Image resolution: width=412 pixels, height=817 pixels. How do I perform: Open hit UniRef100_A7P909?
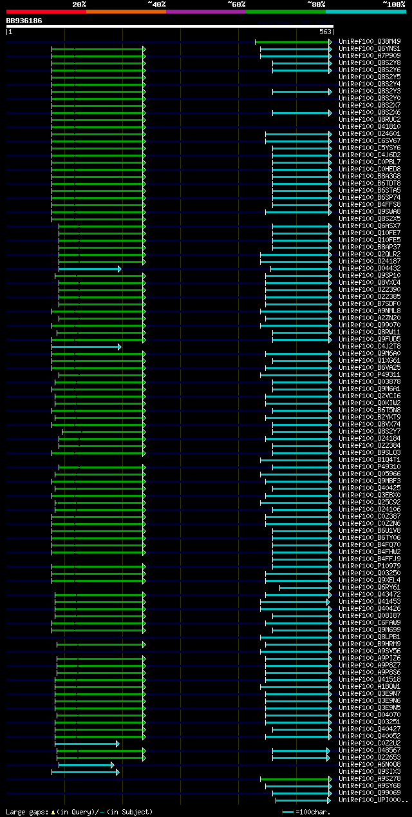point(371,56)
